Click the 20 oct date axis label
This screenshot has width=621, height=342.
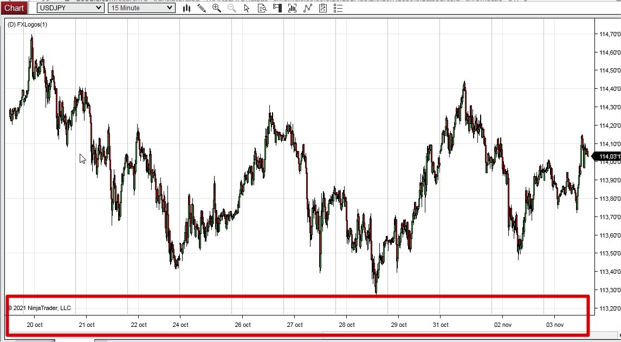click(35, 325)
